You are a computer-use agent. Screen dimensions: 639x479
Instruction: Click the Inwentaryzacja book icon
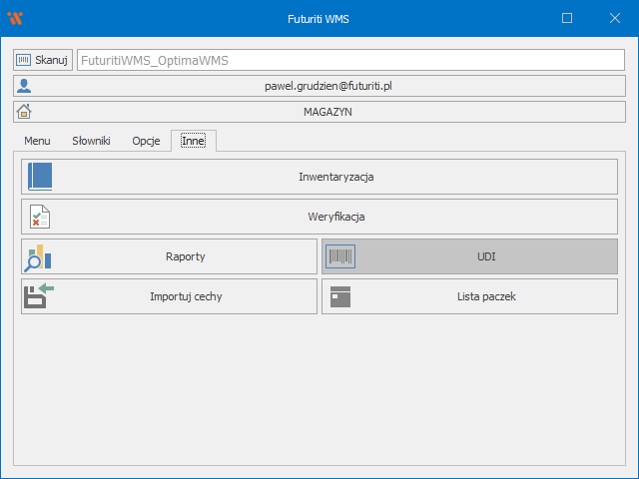tap(40, 177)
